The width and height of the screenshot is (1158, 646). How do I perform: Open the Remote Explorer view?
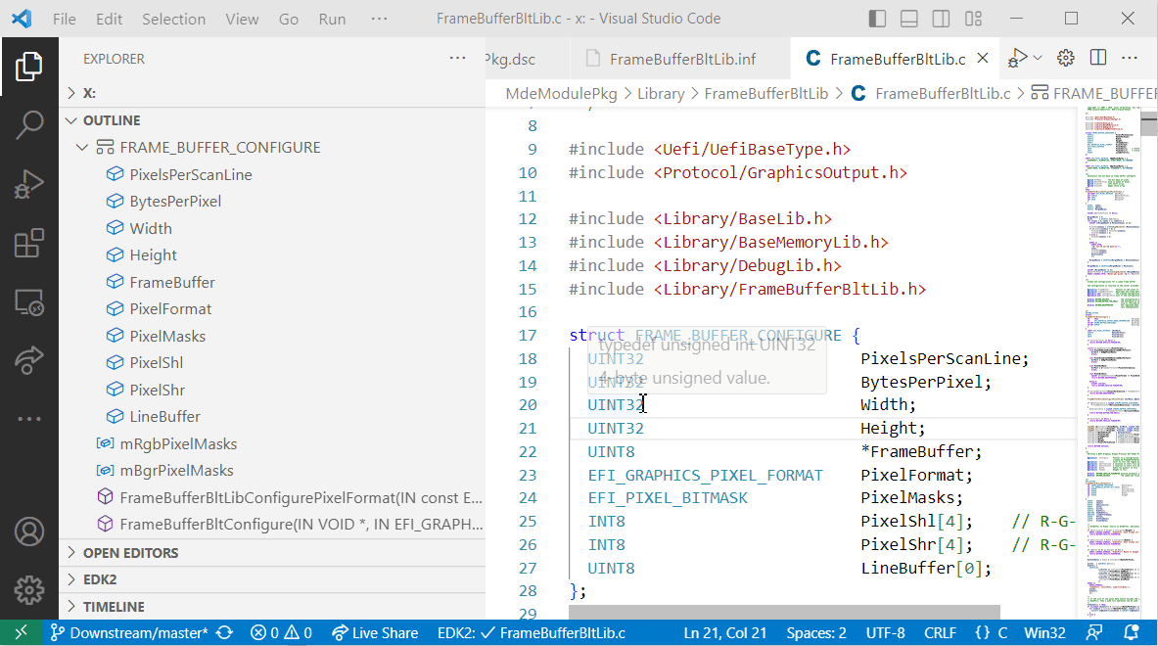(28, 302)
